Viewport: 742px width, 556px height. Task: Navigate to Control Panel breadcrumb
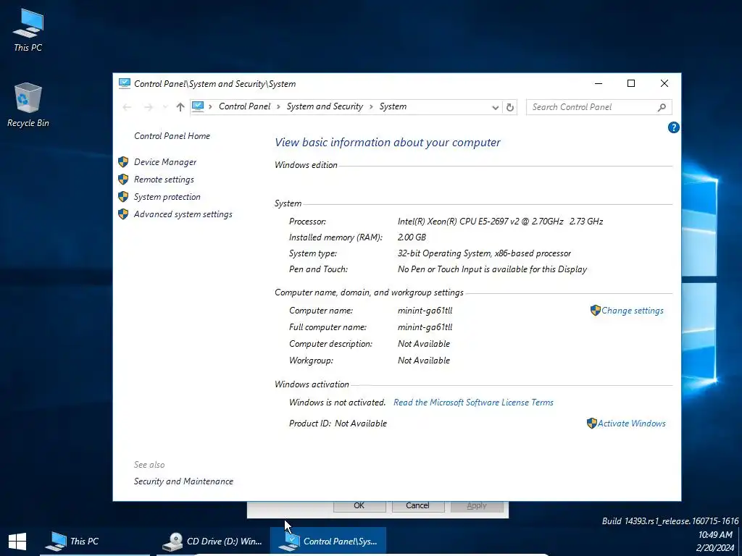245,106
